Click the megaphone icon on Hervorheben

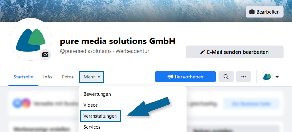[170, 77]
